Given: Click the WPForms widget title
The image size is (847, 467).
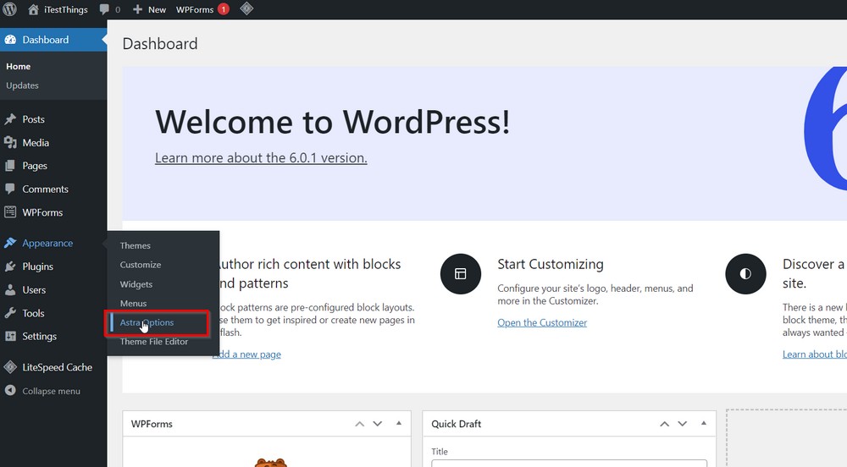Looking at the screenshot, I should tap(152, 424).
